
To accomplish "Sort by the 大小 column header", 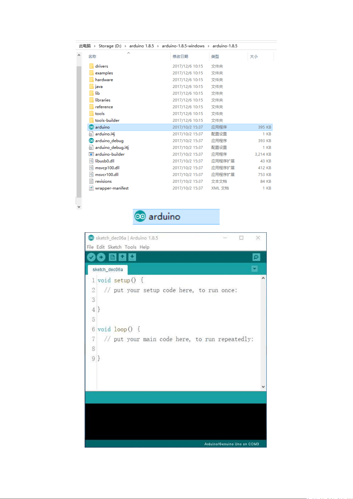I will pos(254,56).
